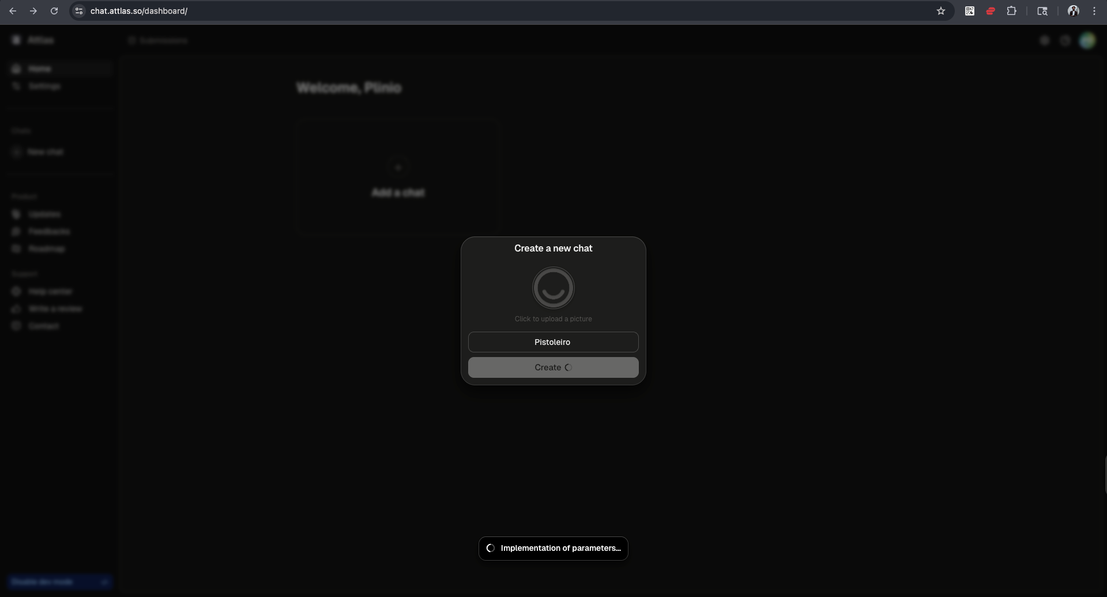
Task: Click the Create button in the dialog
Action: 553,367
